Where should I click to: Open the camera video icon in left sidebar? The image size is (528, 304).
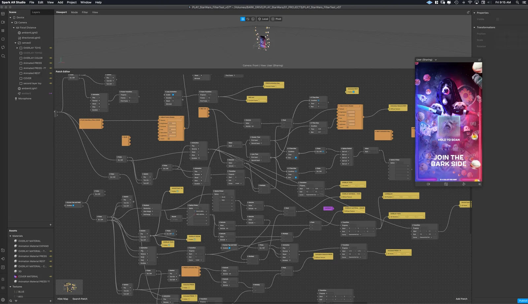click(x=3, y=22)
